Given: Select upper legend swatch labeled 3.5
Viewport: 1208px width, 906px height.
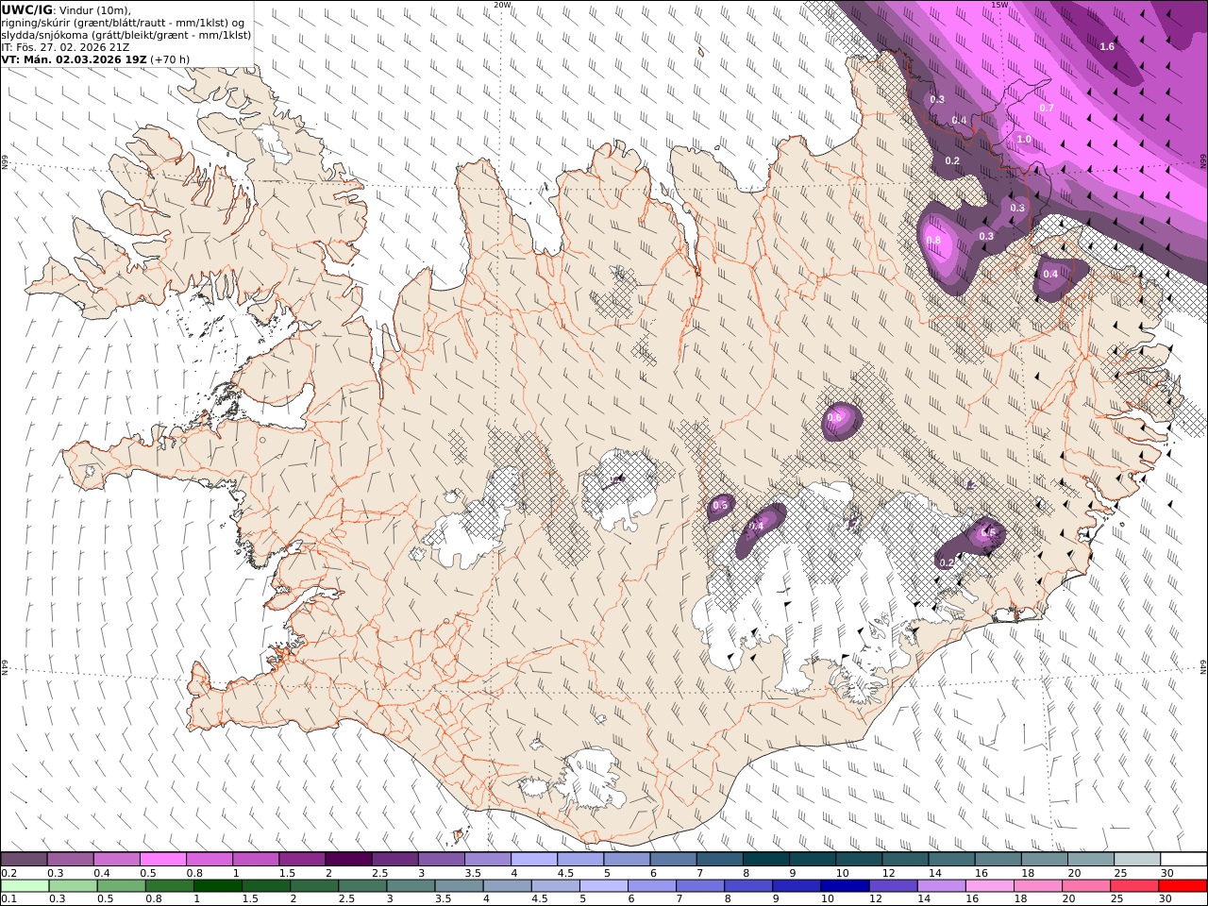Looking at the screenshot, I should [x=487, y=860].
